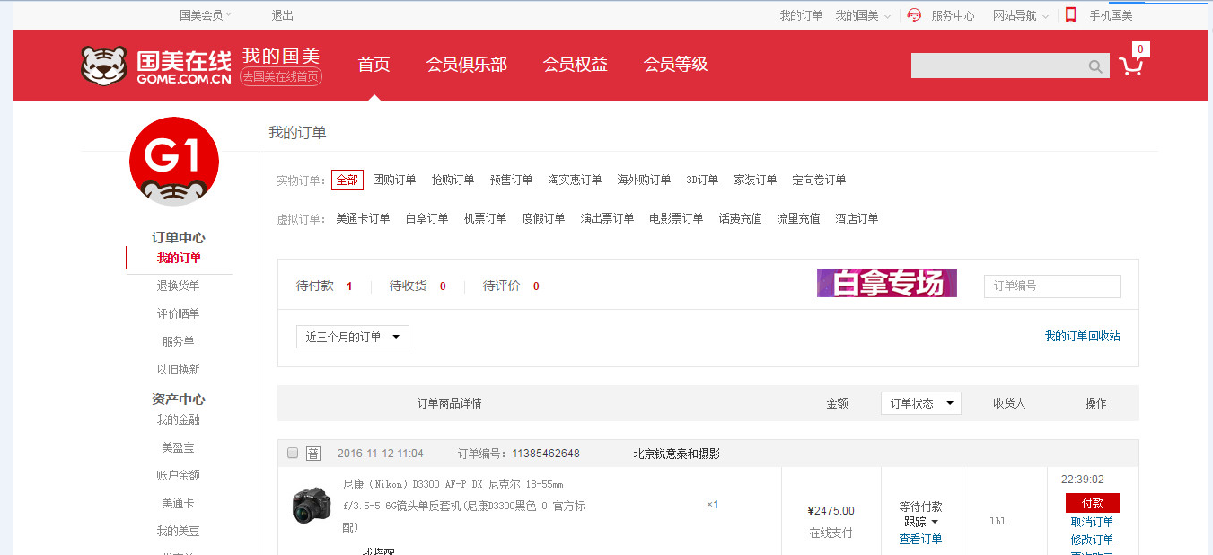This screenshot has height=555, width=1213.
Task: Click the Gome tiger logo
Action: click(x=104, y=66)
